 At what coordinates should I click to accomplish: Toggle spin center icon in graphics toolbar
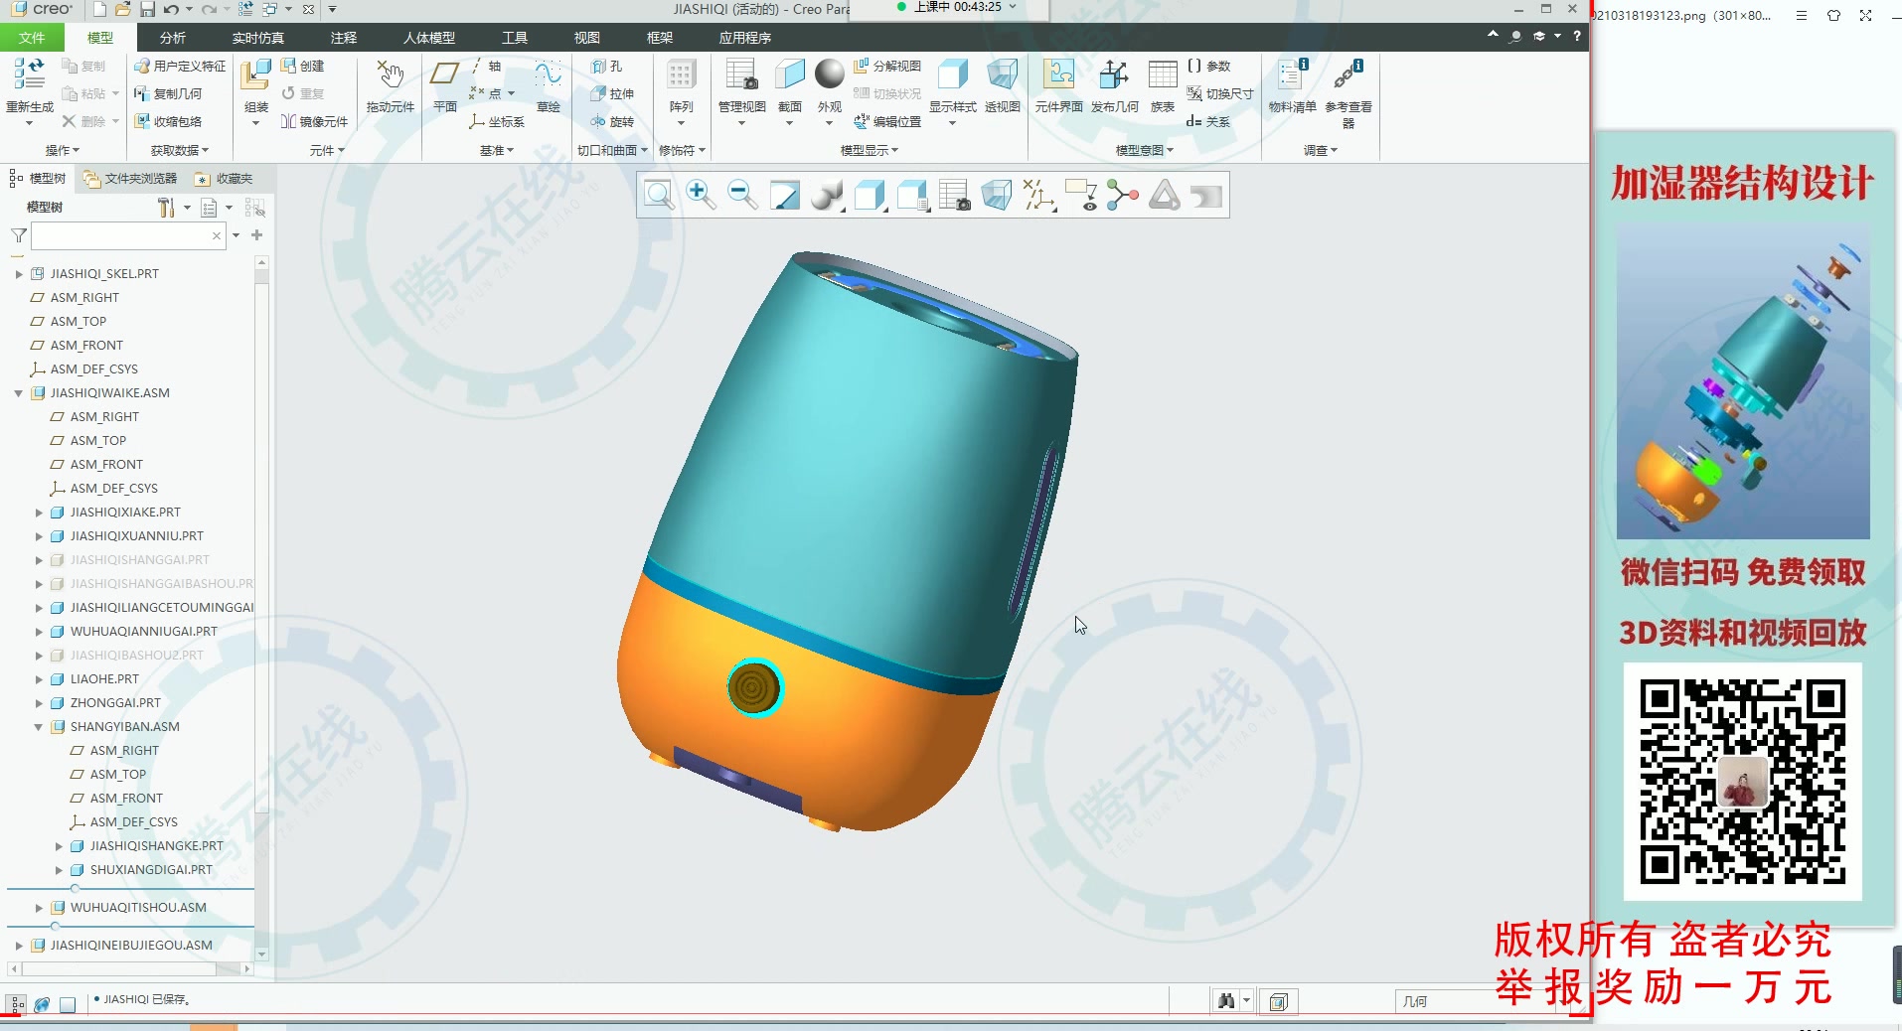[x=1123, y=195]
